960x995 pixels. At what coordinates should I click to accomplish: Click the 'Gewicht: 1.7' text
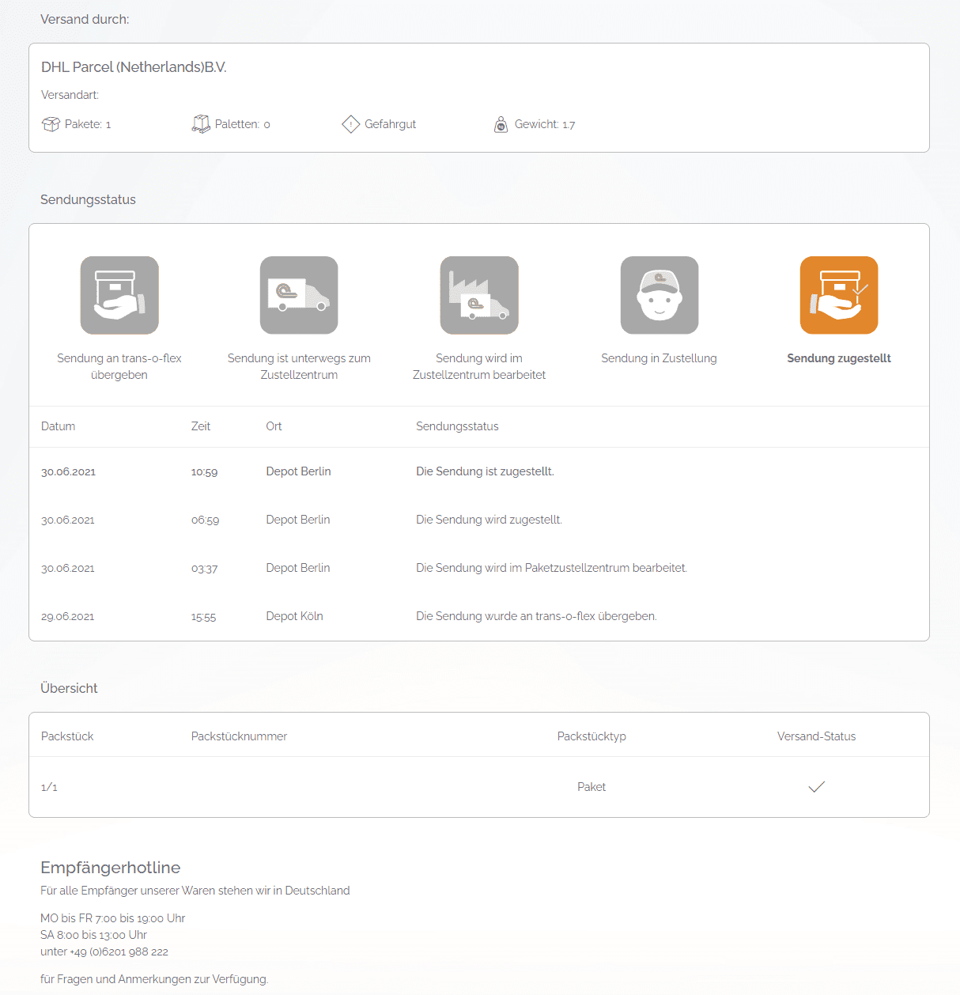pyautogui.click(x=545, y=124)
